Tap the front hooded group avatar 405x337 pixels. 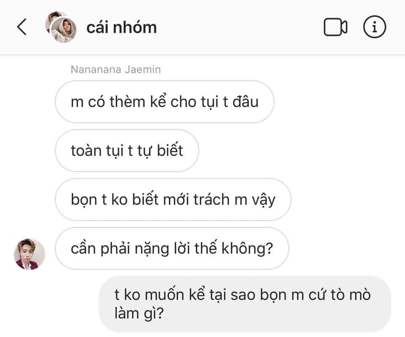coord(63,30)
